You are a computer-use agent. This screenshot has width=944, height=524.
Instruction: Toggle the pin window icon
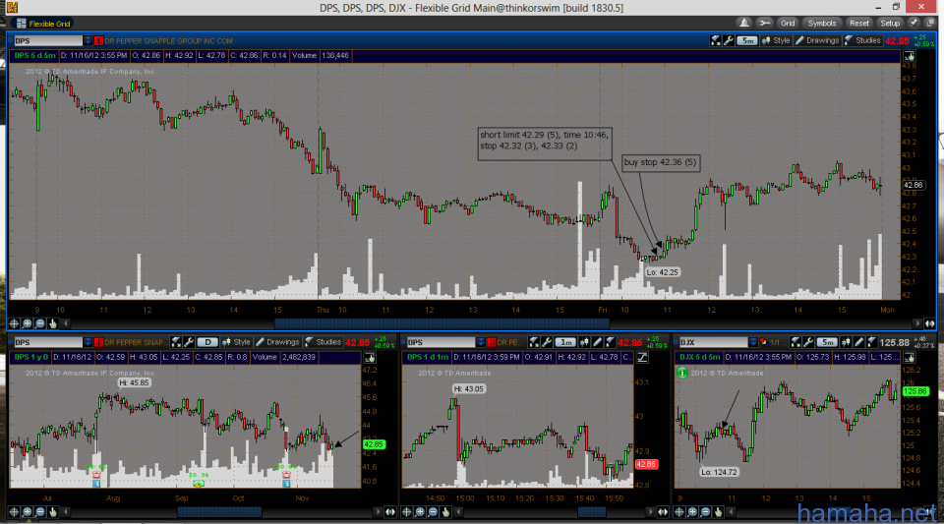914,23
